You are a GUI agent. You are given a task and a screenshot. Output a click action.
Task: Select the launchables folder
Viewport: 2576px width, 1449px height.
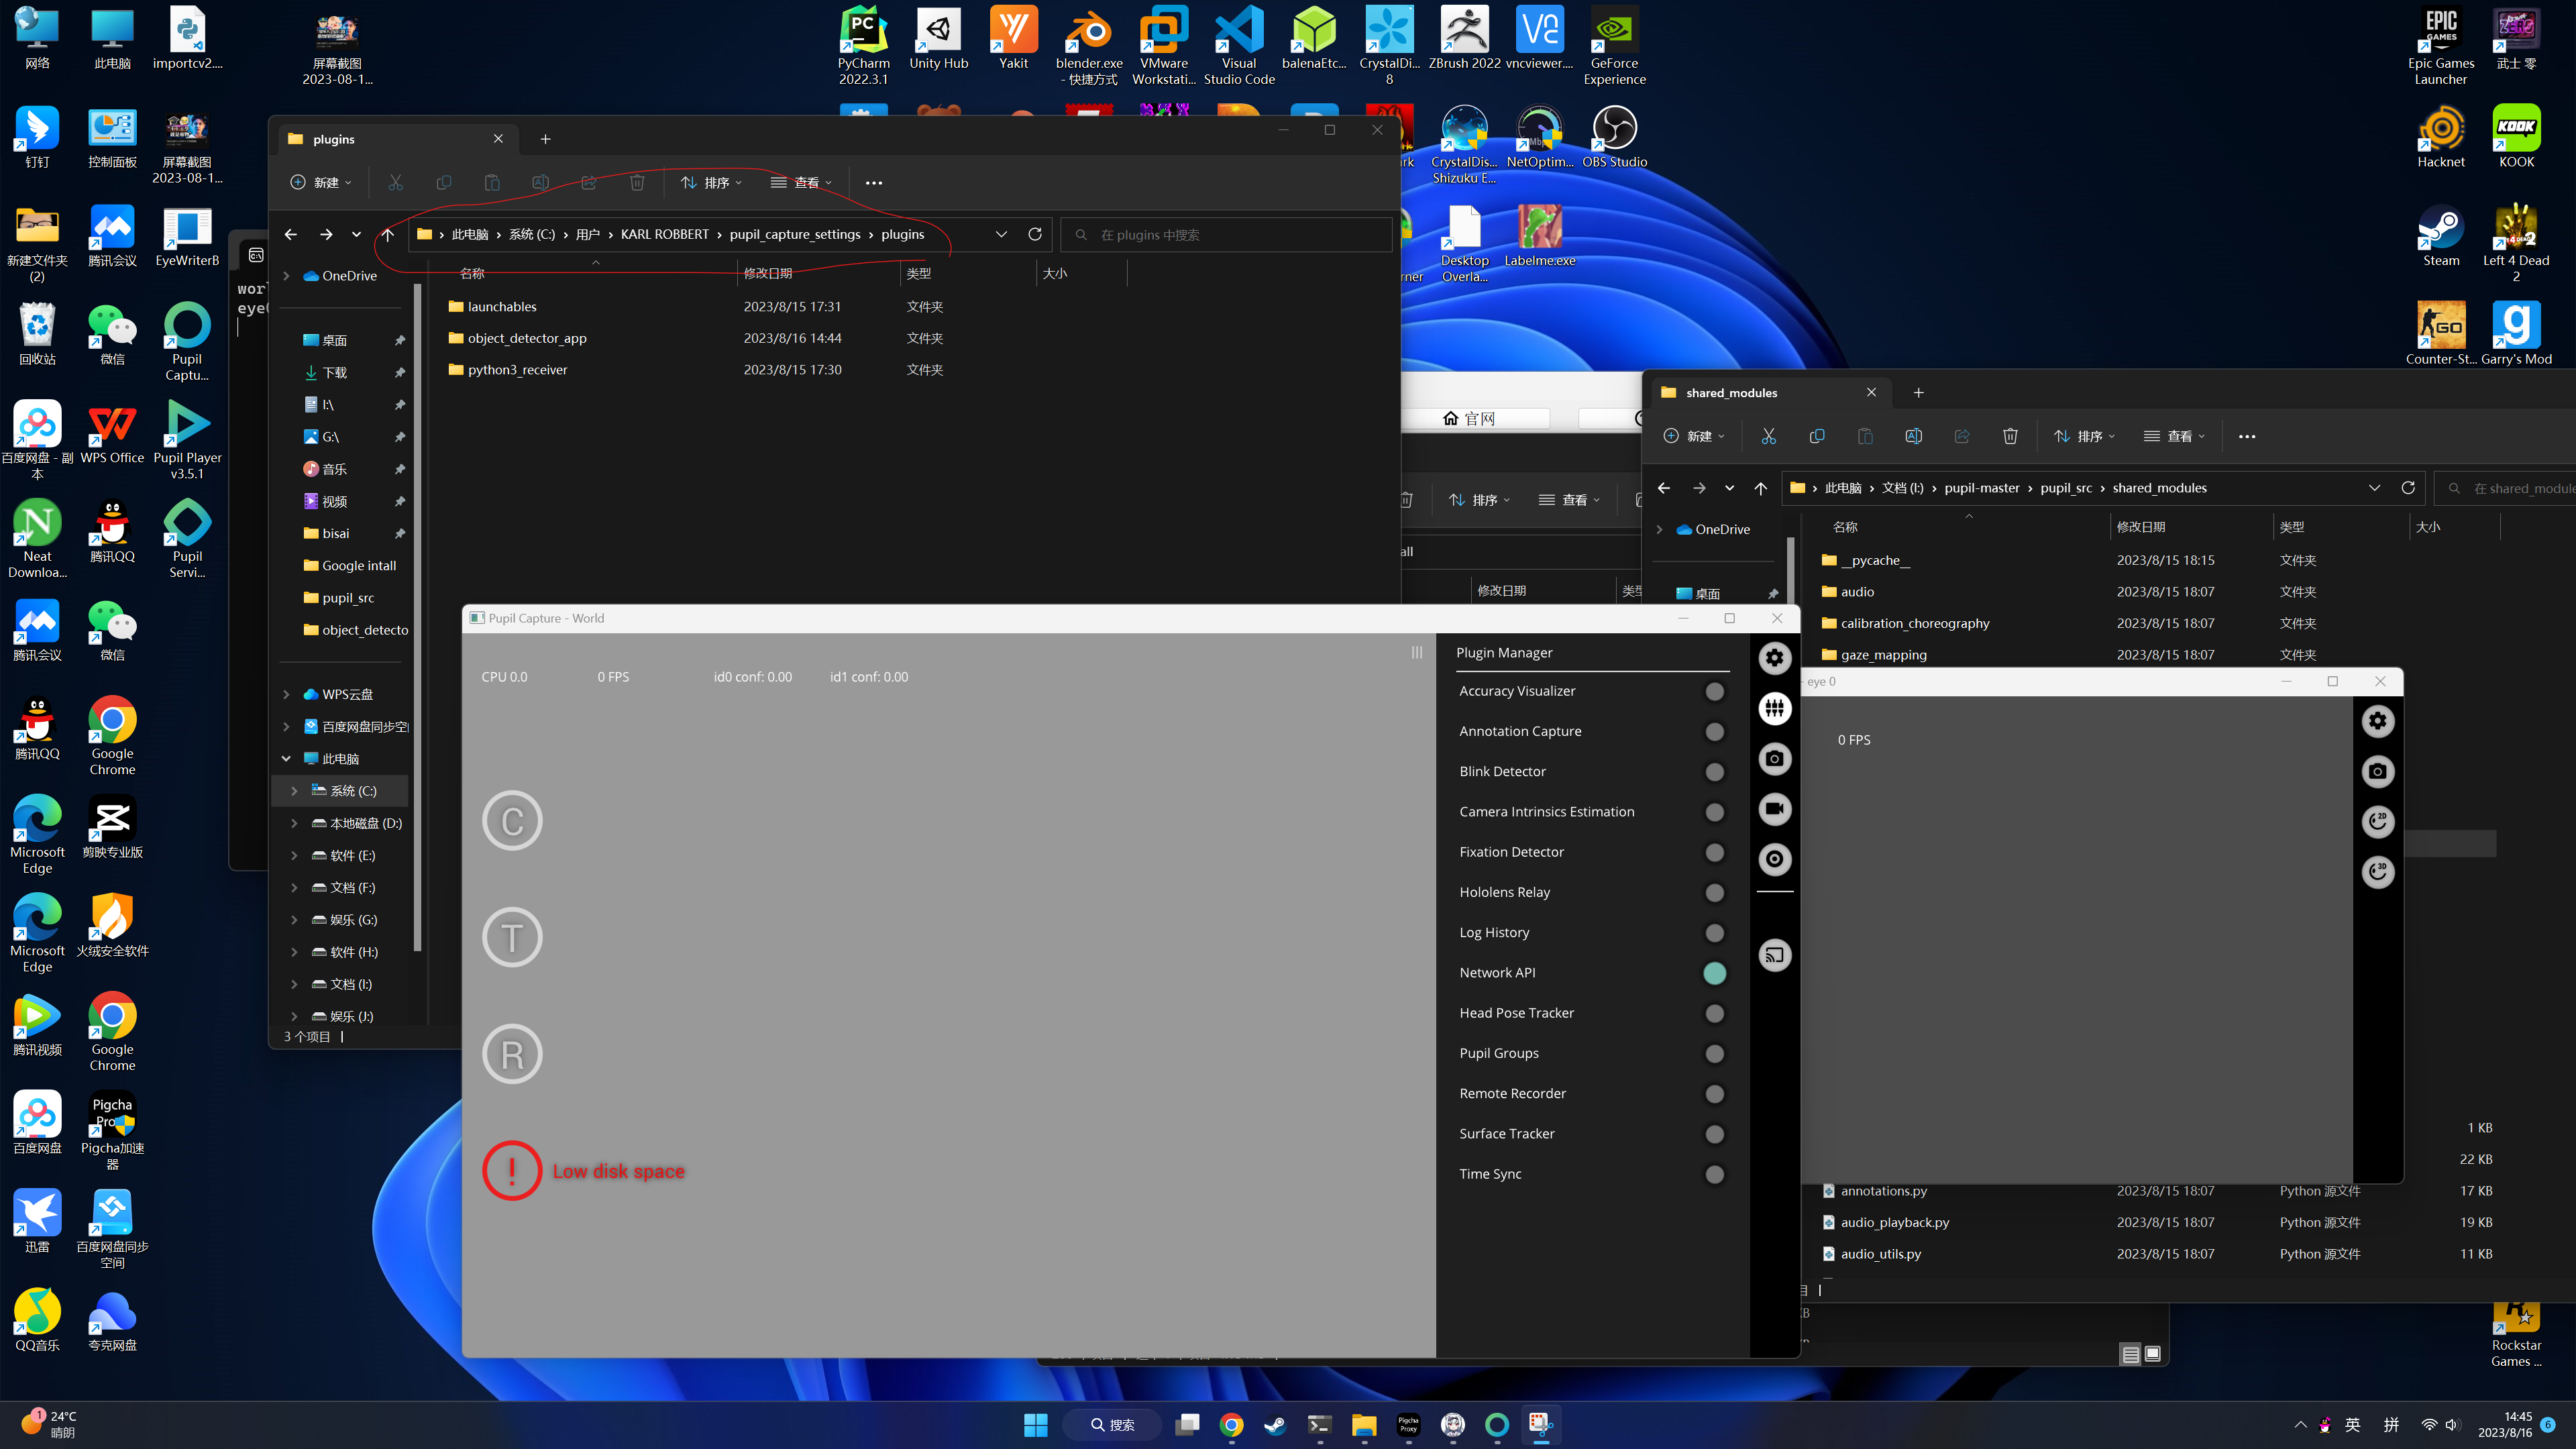pyautogui.click(x=501, y=307)
